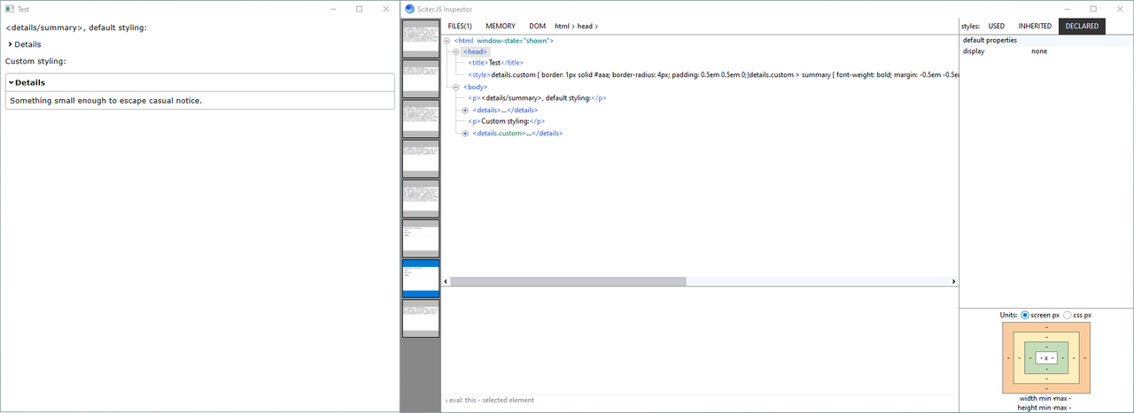
Task: Expand the details.custom node
Action: click(464, 133)
